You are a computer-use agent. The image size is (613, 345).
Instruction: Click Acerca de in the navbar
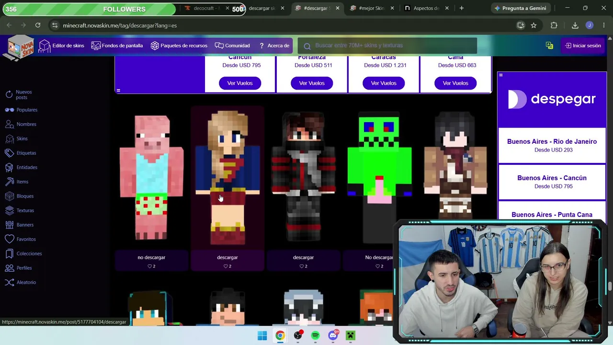(x=274, y=46)
